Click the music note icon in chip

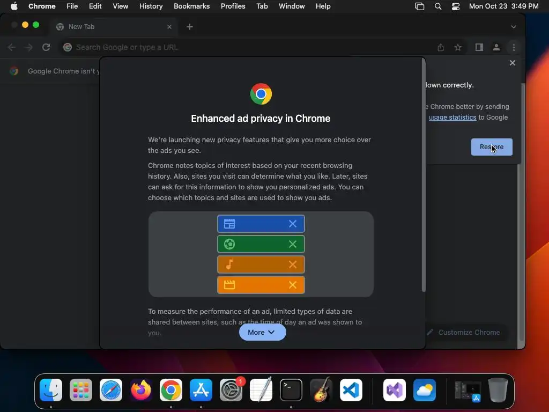pos(229,264)
